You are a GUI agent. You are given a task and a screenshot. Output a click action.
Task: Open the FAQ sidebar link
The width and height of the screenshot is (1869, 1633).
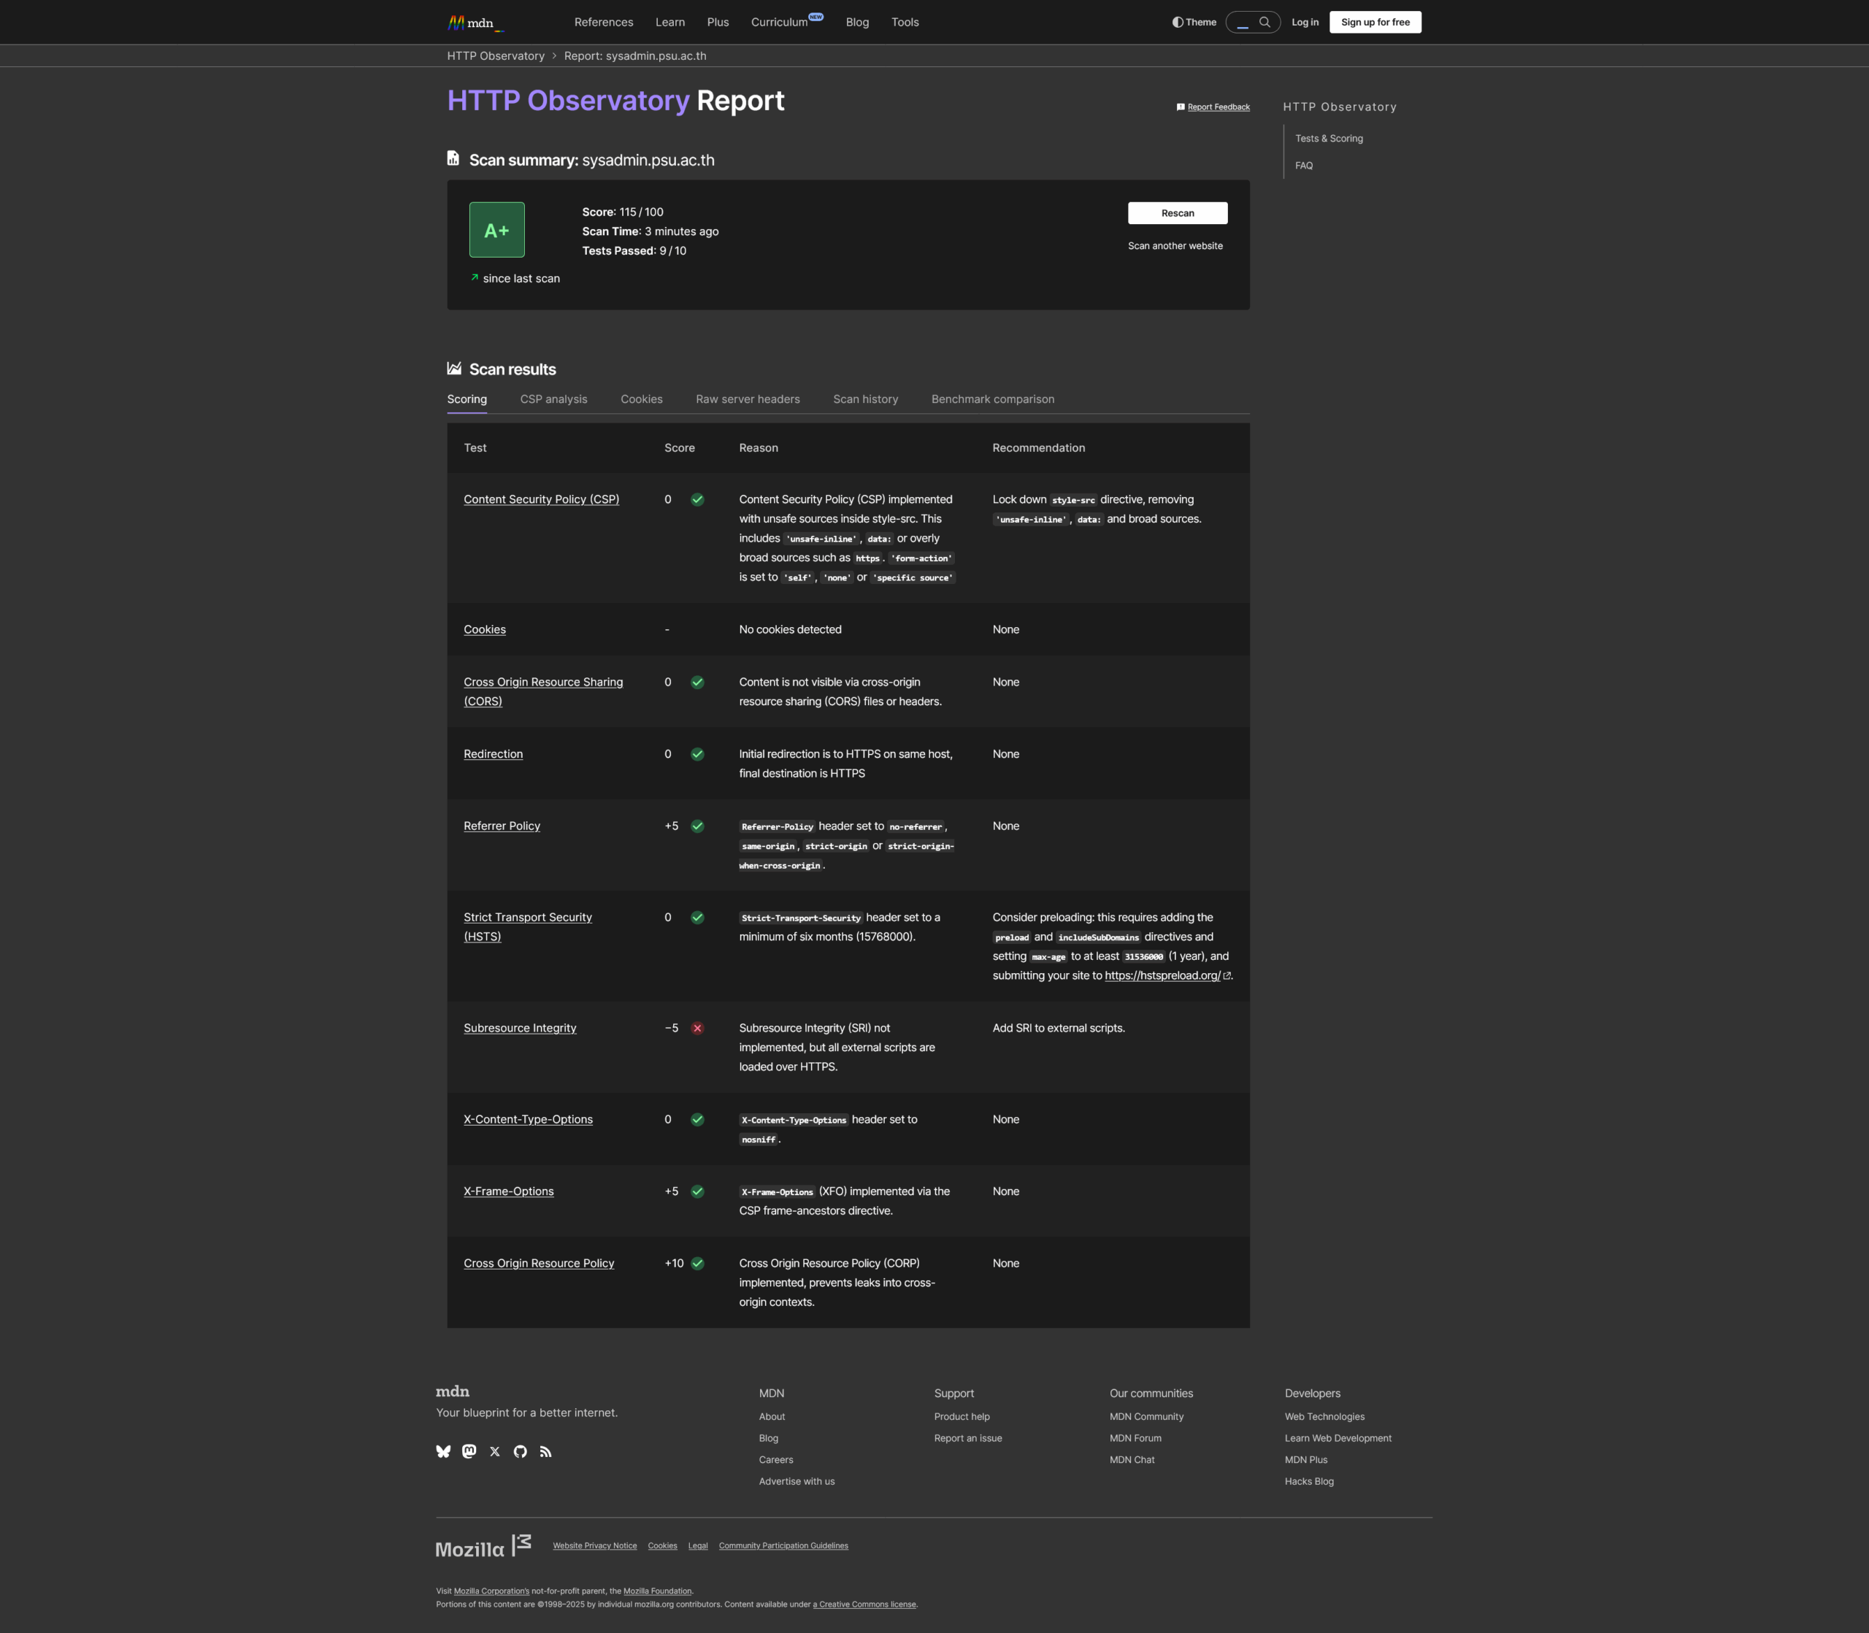pyautogui.click(x=1304, y=166)
